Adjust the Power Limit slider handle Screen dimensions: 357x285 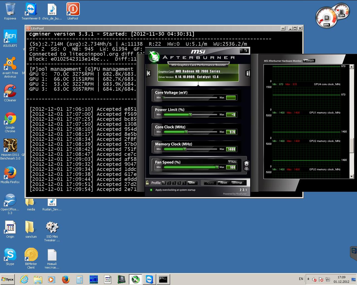(190, 114)
